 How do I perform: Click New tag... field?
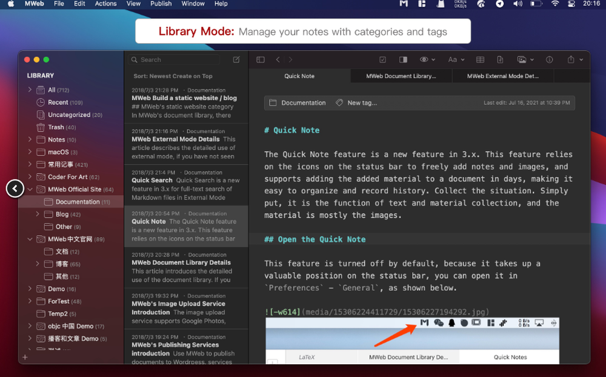click(356, 103)
